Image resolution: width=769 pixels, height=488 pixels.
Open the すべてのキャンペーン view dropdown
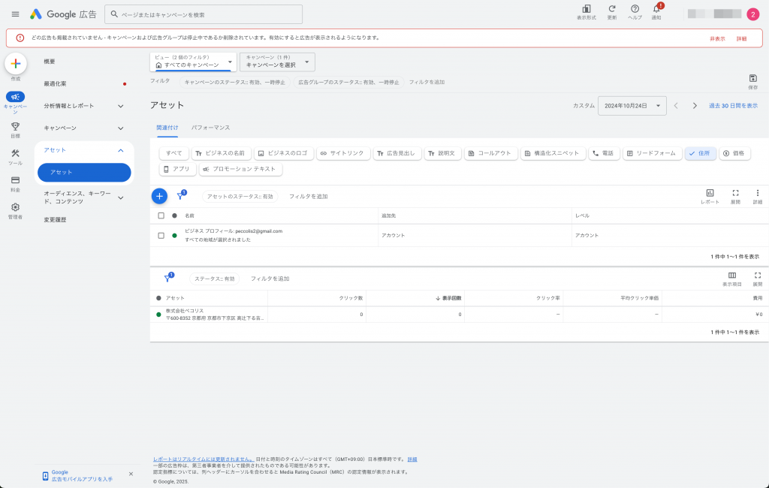click(x=193, y=62)
